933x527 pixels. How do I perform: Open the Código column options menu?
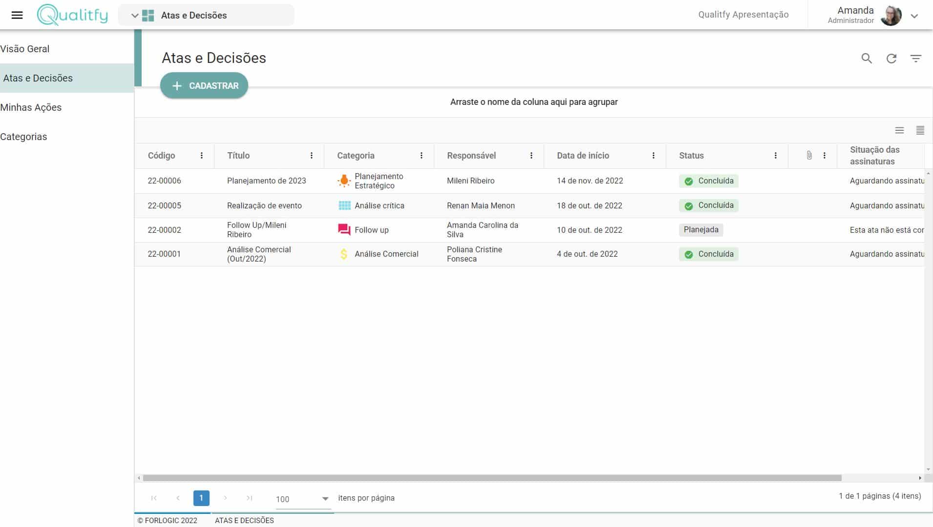(202, 156)
